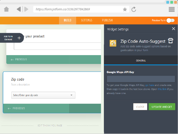The height and width of the screenshot is (134, 178).
Task: Click the Zip Code Auto-Suggest globe icon
Action: tap(113, 43)
